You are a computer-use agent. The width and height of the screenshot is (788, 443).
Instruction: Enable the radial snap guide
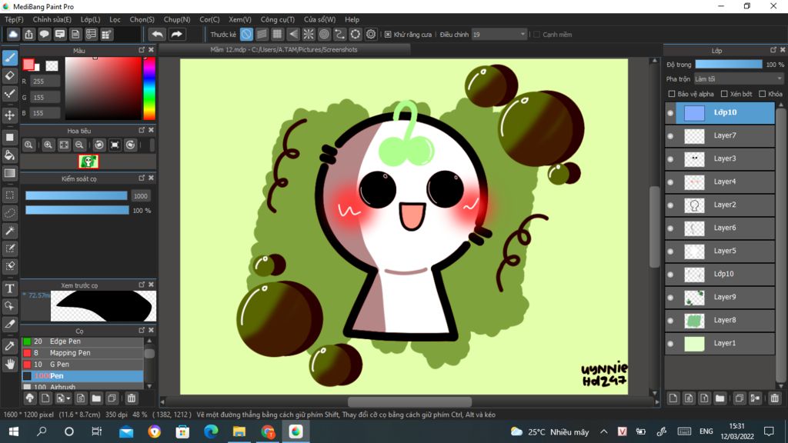click(x=309, y=34)
